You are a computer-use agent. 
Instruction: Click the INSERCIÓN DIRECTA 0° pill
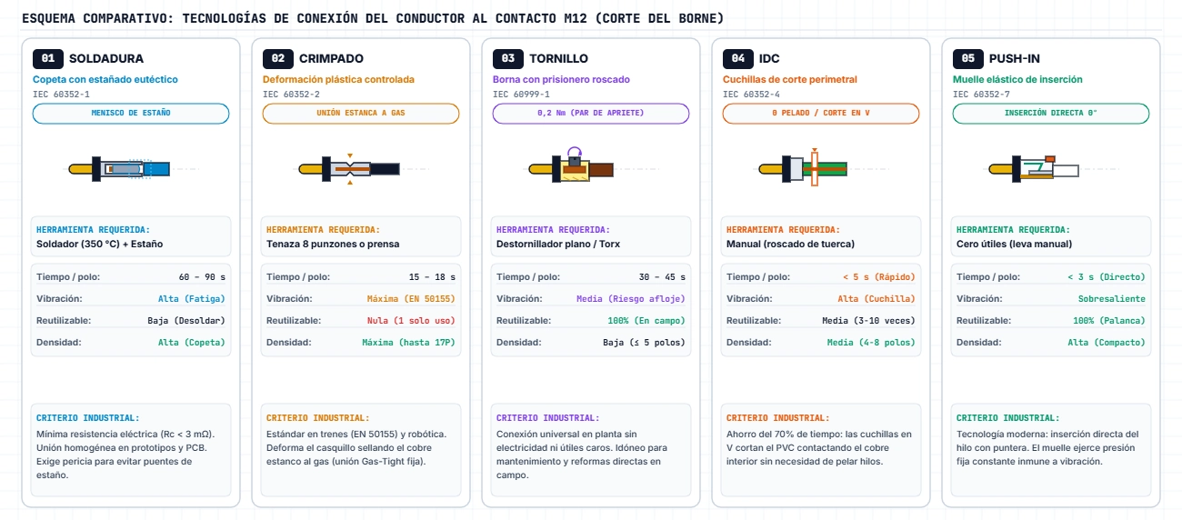click(1051, 114)
